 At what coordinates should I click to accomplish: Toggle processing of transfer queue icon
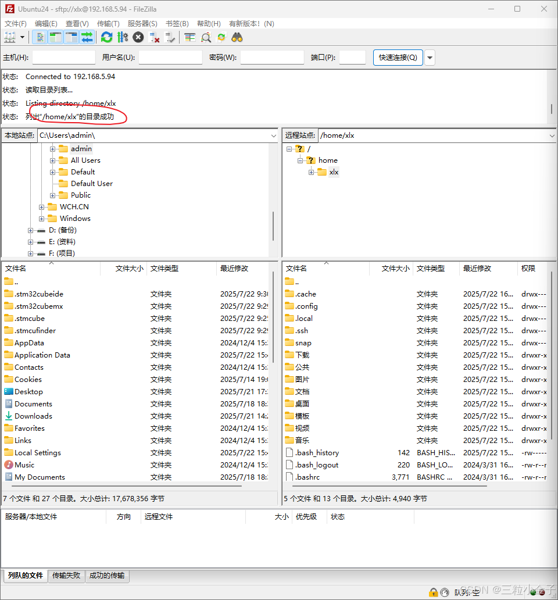(x=123, y=37)
